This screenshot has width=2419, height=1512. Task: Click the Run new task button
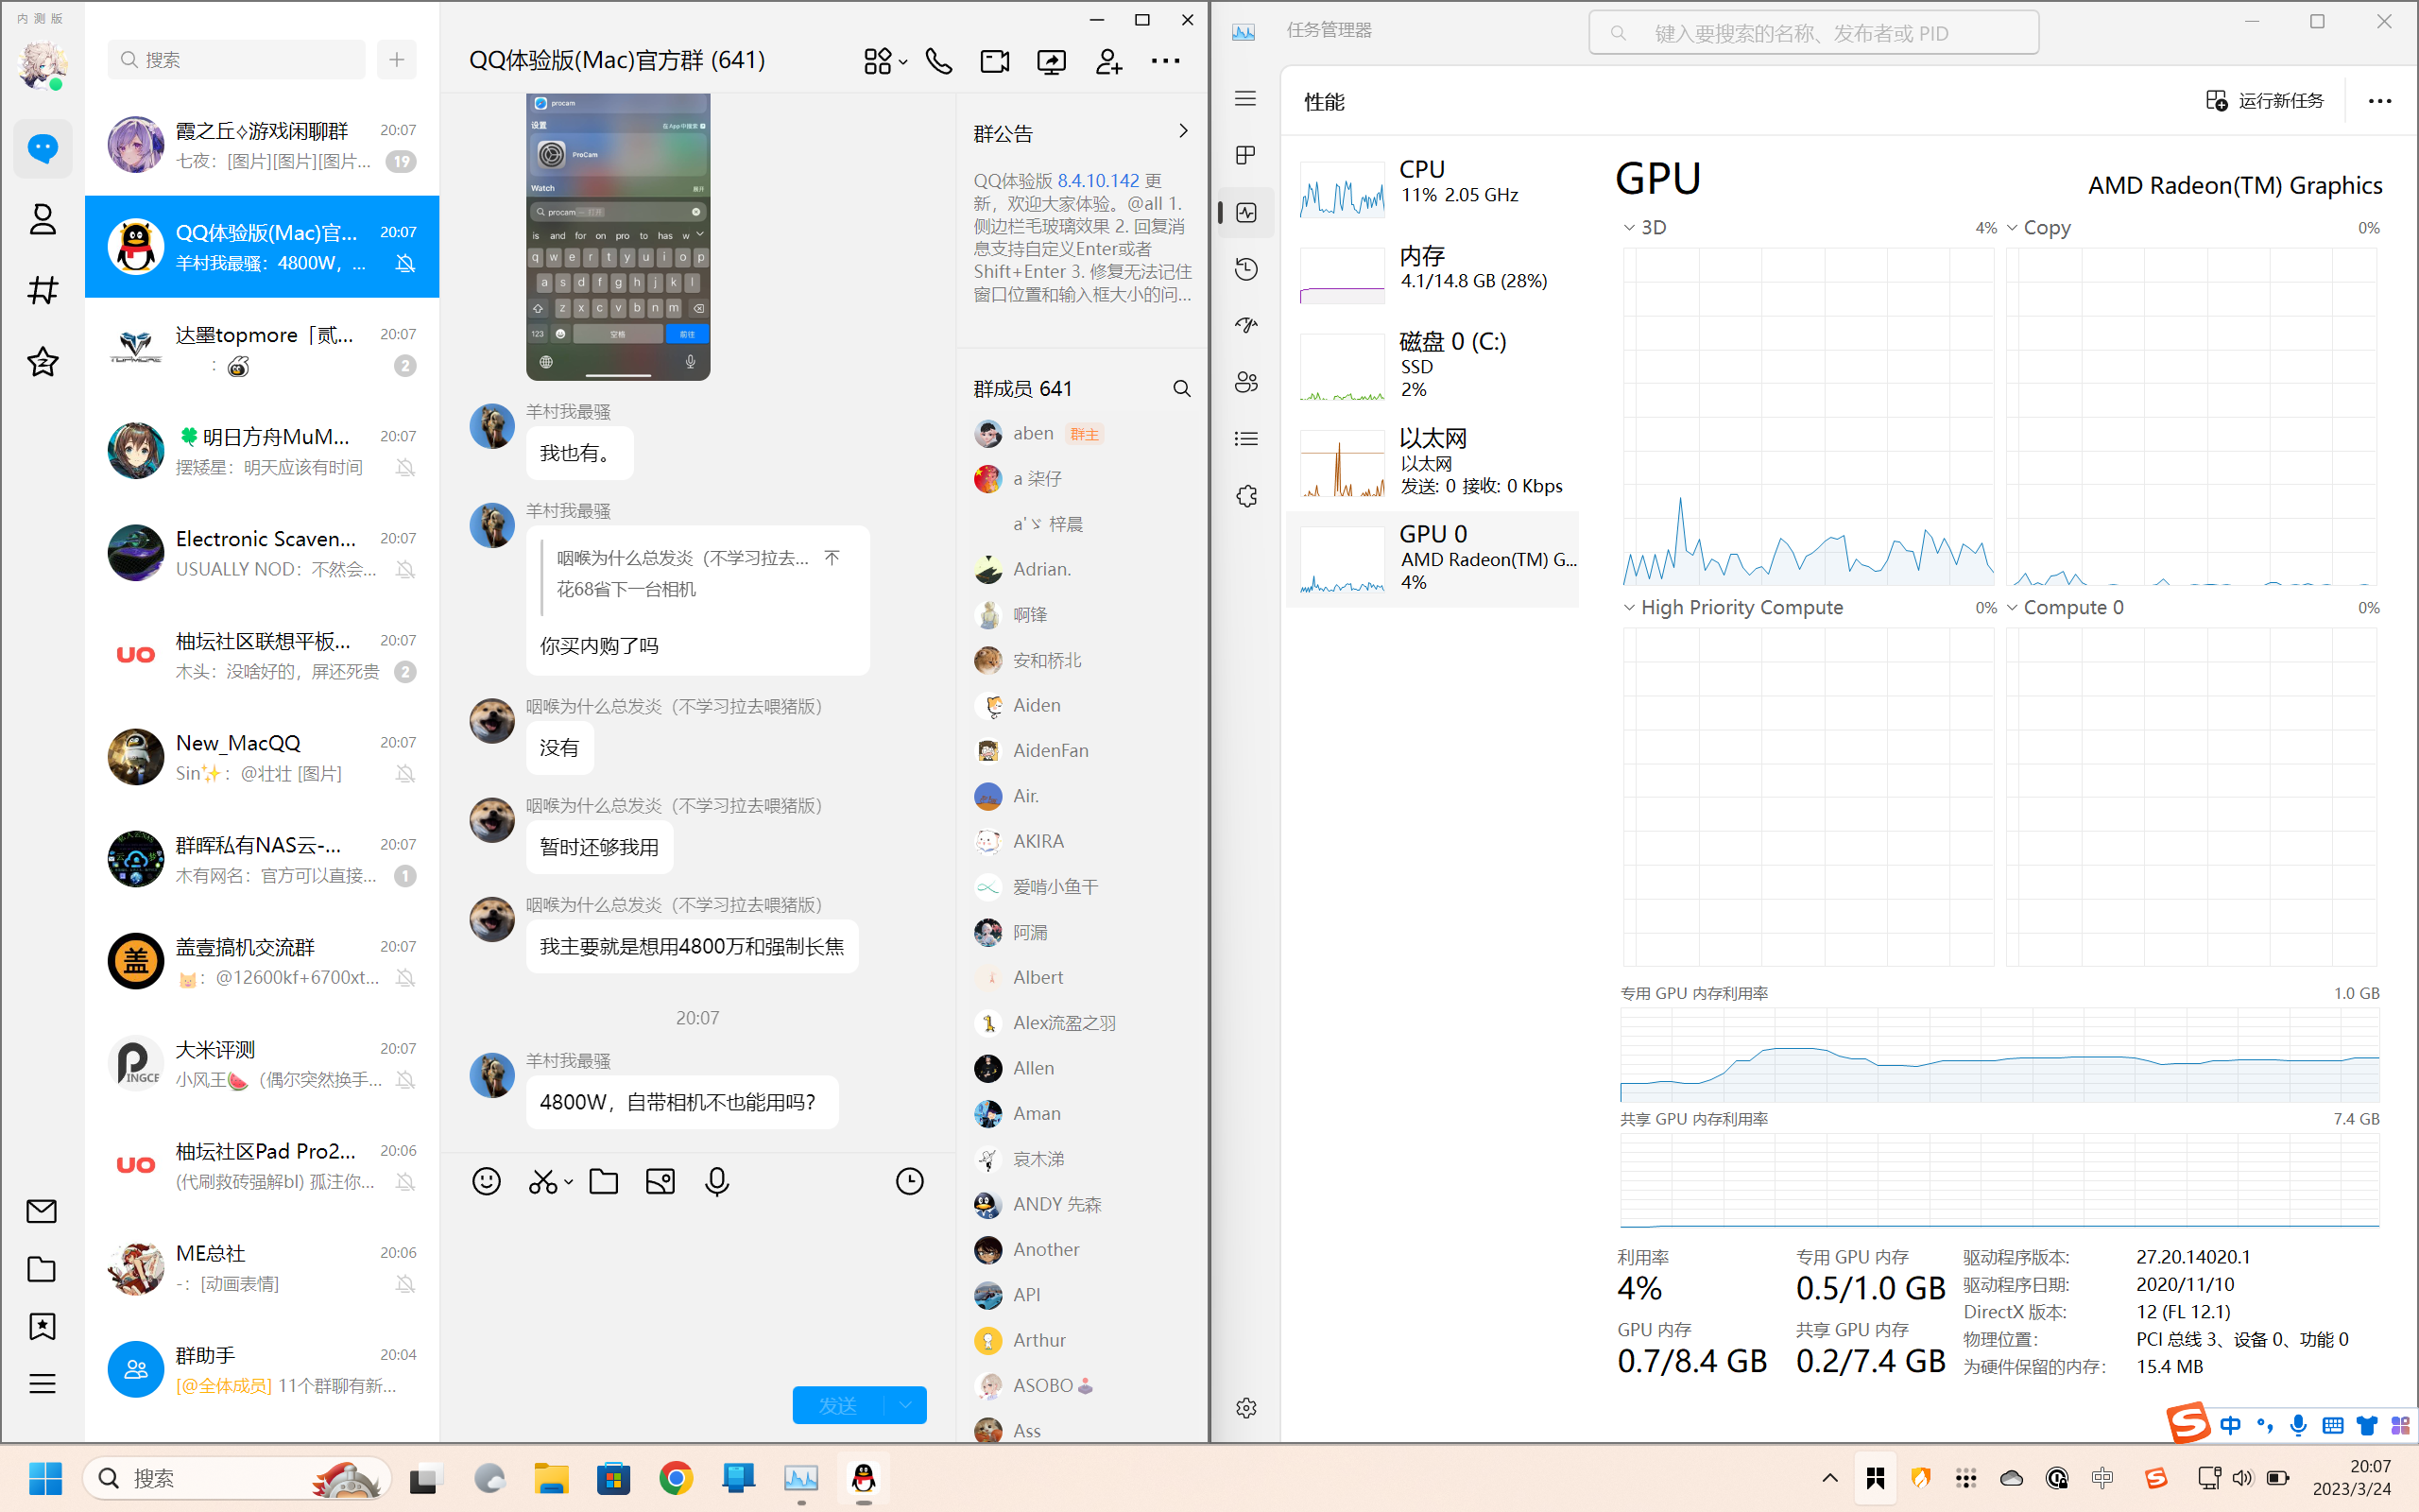(x=2266, y=101)
